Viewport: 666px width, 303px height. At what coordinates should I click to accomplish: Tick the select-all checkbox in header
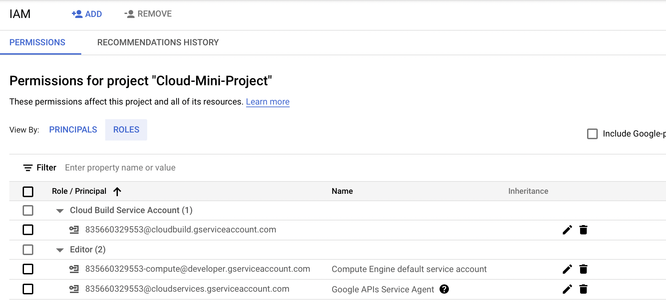(x=28, y=191)
